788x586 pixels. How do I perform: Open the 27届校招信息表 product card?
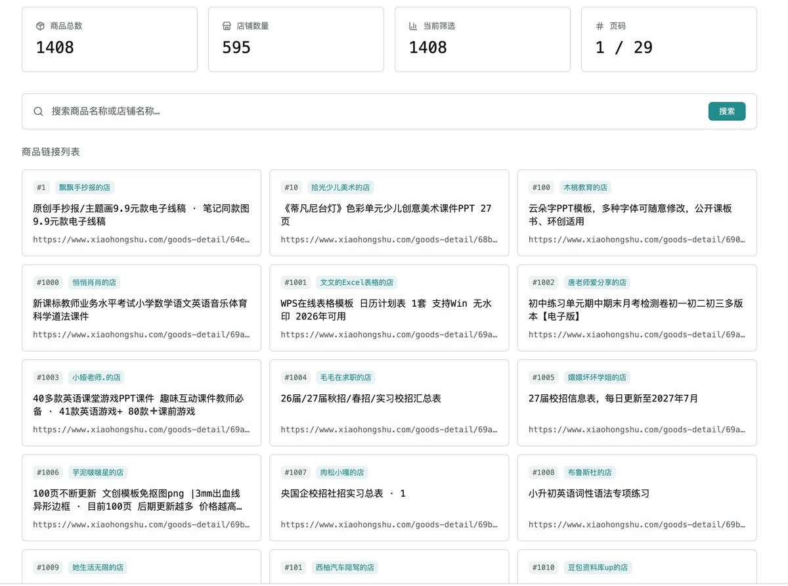(x=637, y=403)
